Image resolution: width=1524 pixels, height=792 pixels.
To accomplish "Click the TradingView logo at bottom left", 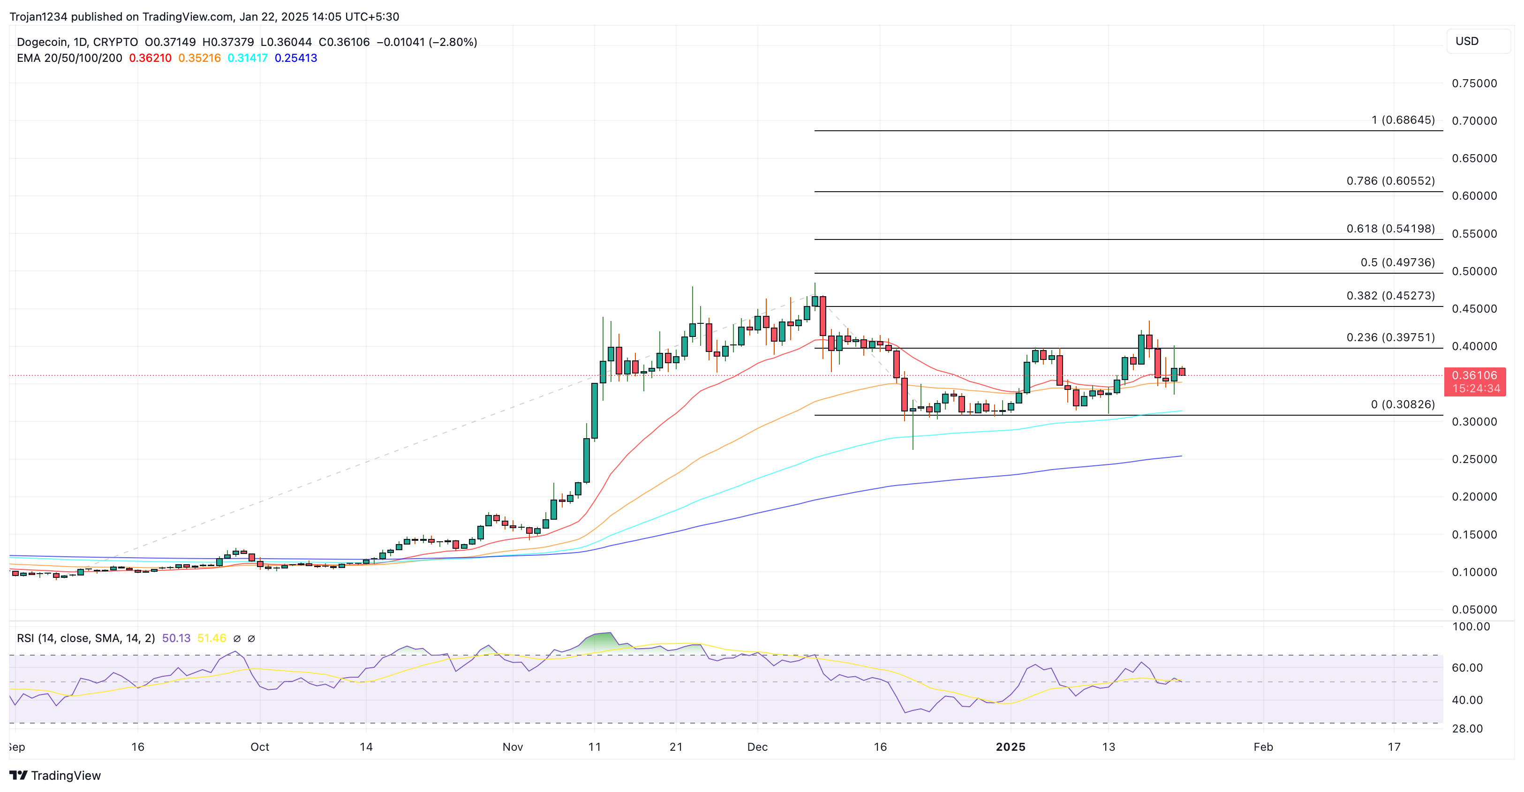I will [x=55, y=775].
